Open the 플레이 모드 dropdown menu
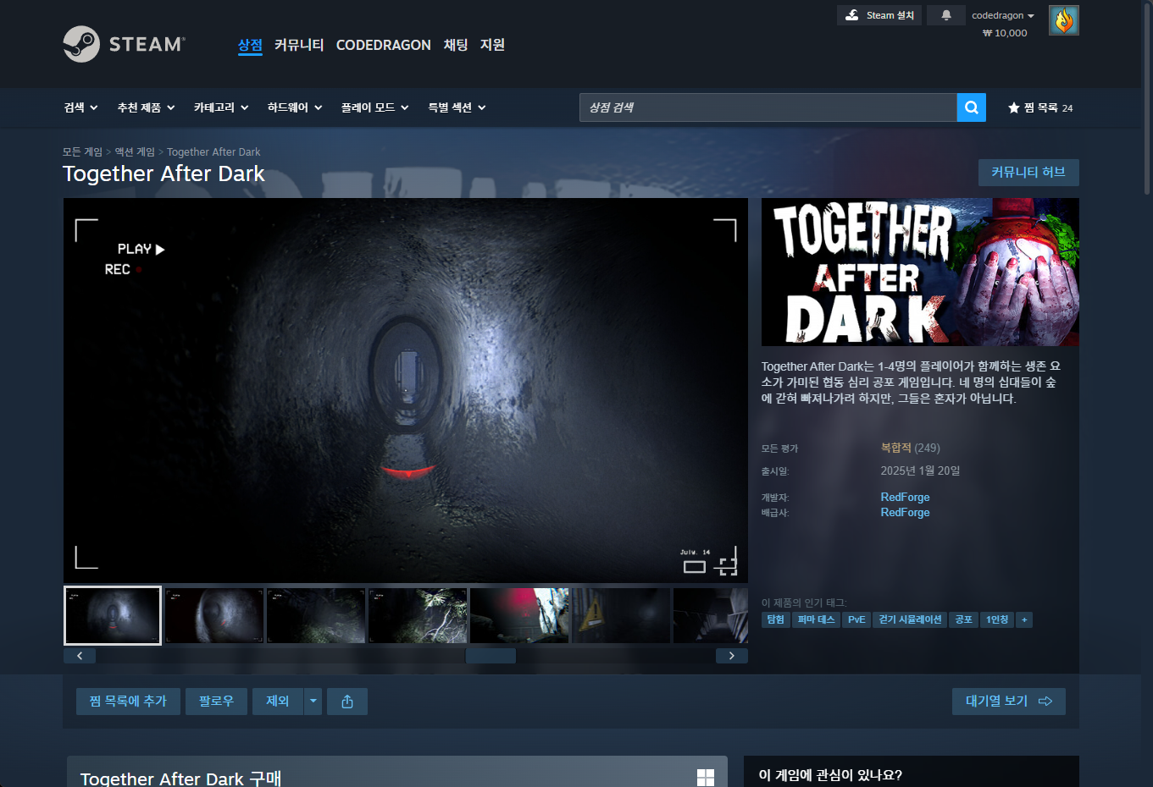This screenshot has width=1153, height=787. pyautogui.click(x=375, y=107)
